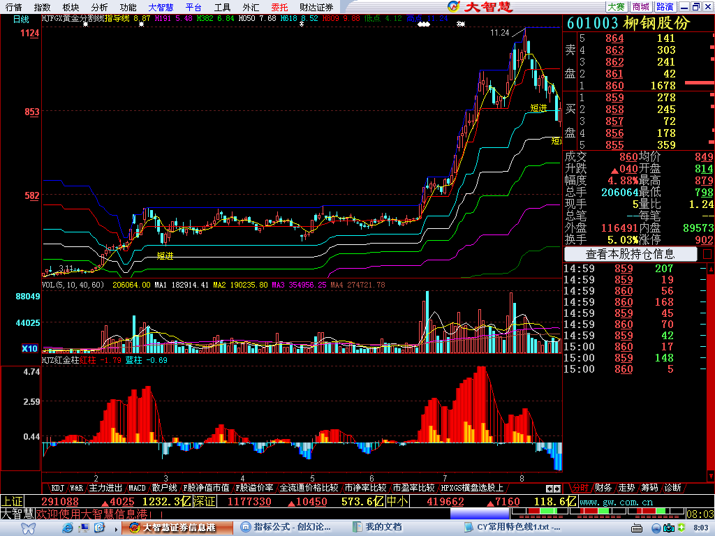Switch to the HPXGS横盘选股上 tab
Viewport: 715px width, 536px height.
pyautogui.click(x=472, y=488)
